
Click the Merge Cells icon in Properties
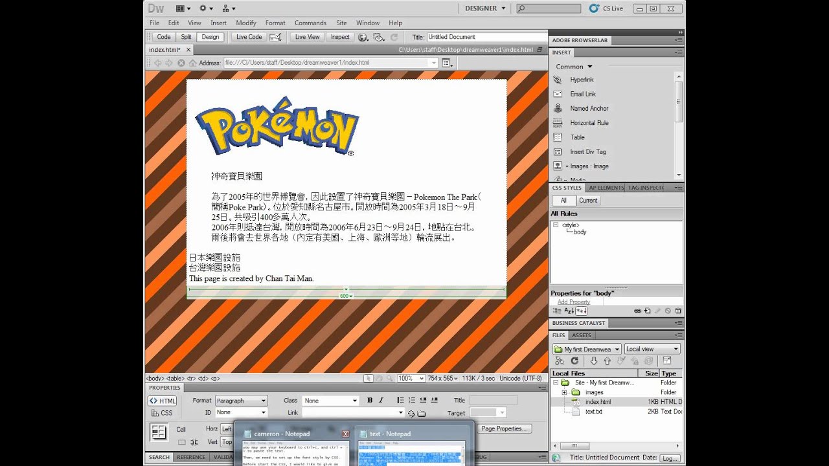point(181,442)
